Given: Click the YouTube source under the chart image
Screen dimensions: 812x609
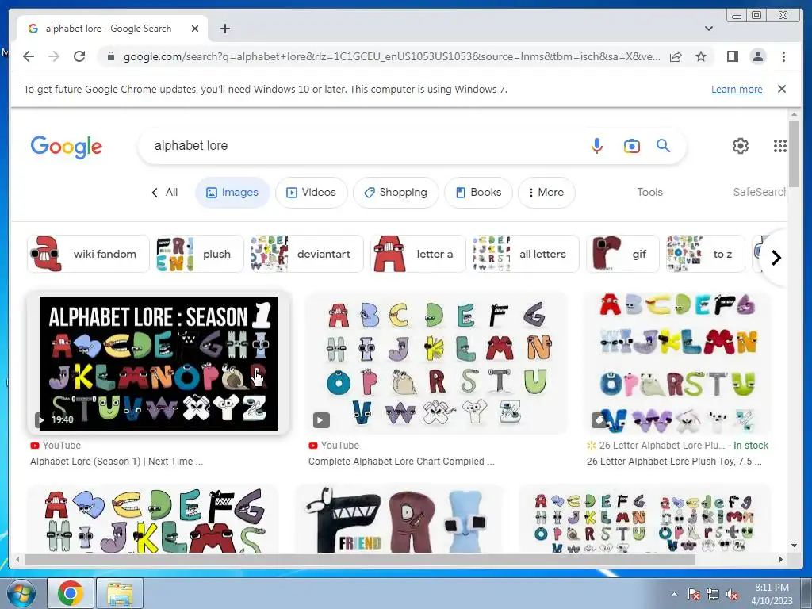Looking at the screenshot, I should click(334, 446).
